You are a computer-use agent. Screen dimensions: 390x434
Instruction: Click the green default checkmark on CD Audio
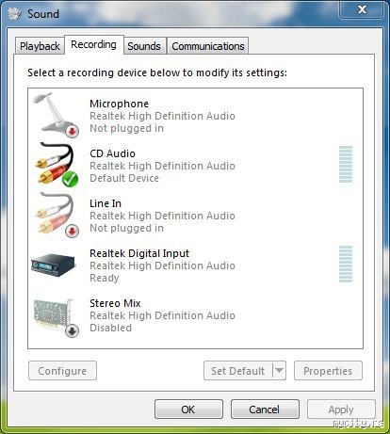70,179
